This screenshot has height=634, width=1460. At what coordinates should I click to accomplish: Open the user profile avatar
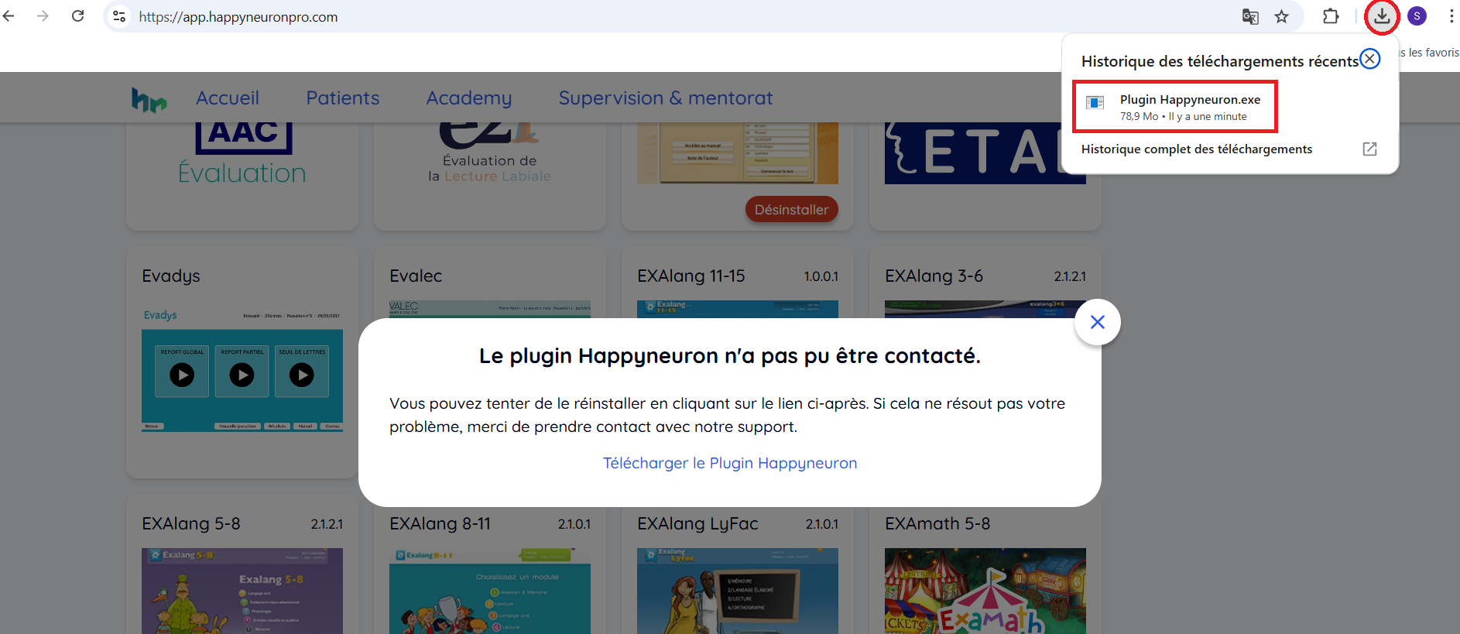click(x=1417, y=16)
